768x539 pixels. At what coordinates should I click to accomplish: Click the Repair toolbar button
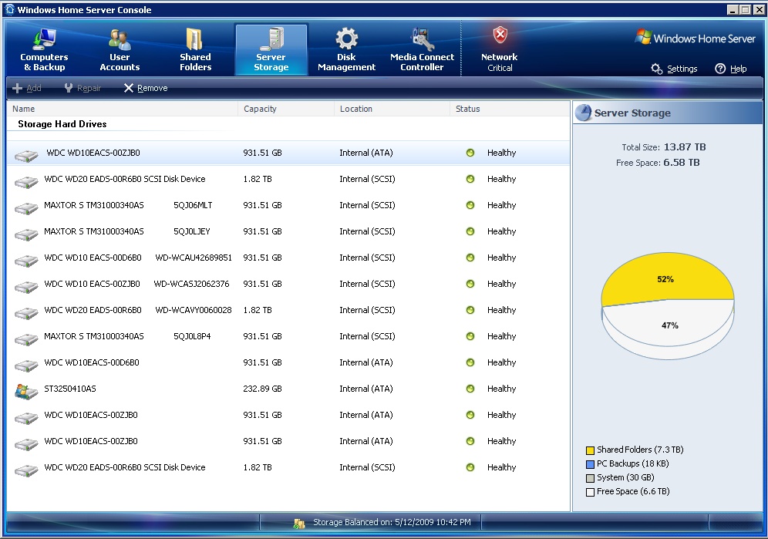[83, 88]
